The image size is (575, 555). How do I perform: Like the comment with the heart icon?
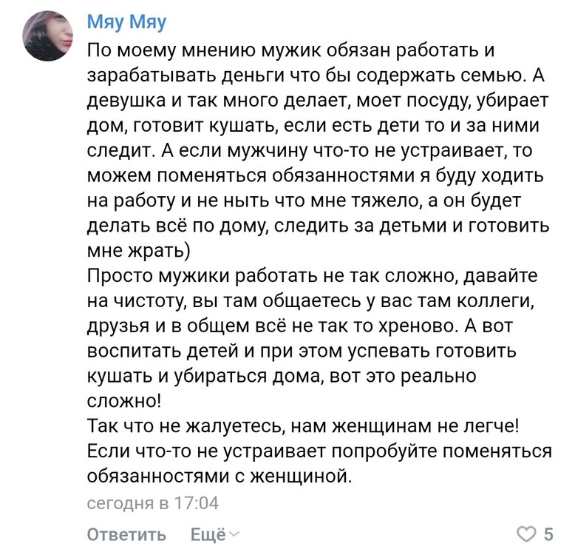pyautogui.click(x=525, y=534)
